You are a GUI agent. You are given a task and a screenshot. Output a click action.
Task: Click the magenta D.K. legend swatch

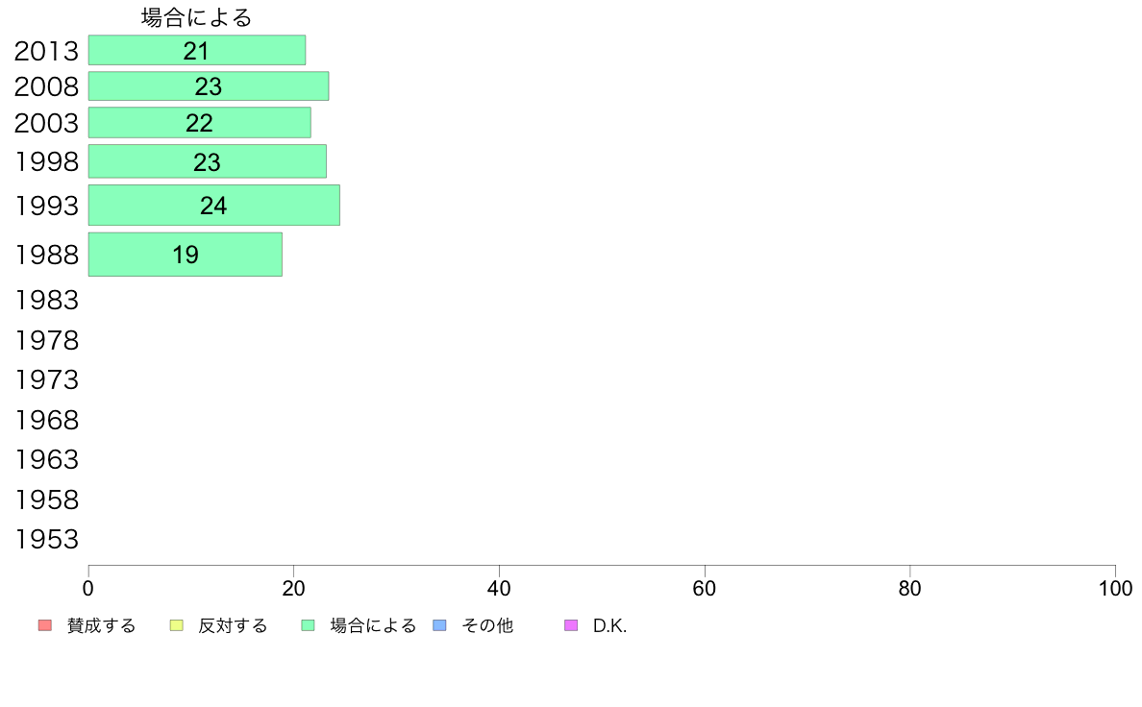tap(571, 625)
